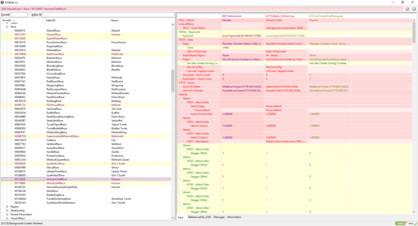Click the navigate forward arrow button

(x=414, y=9)
